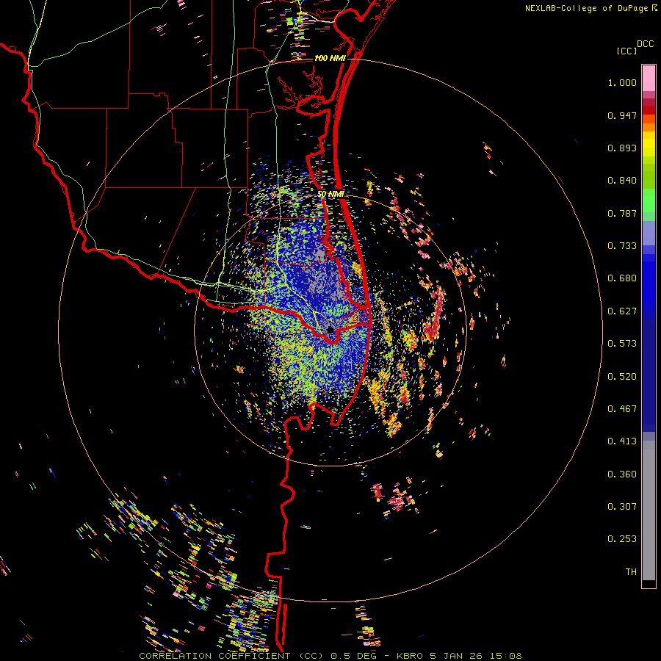Select the pink segment of the color bar
661x661 pixels.
[649, 79]
